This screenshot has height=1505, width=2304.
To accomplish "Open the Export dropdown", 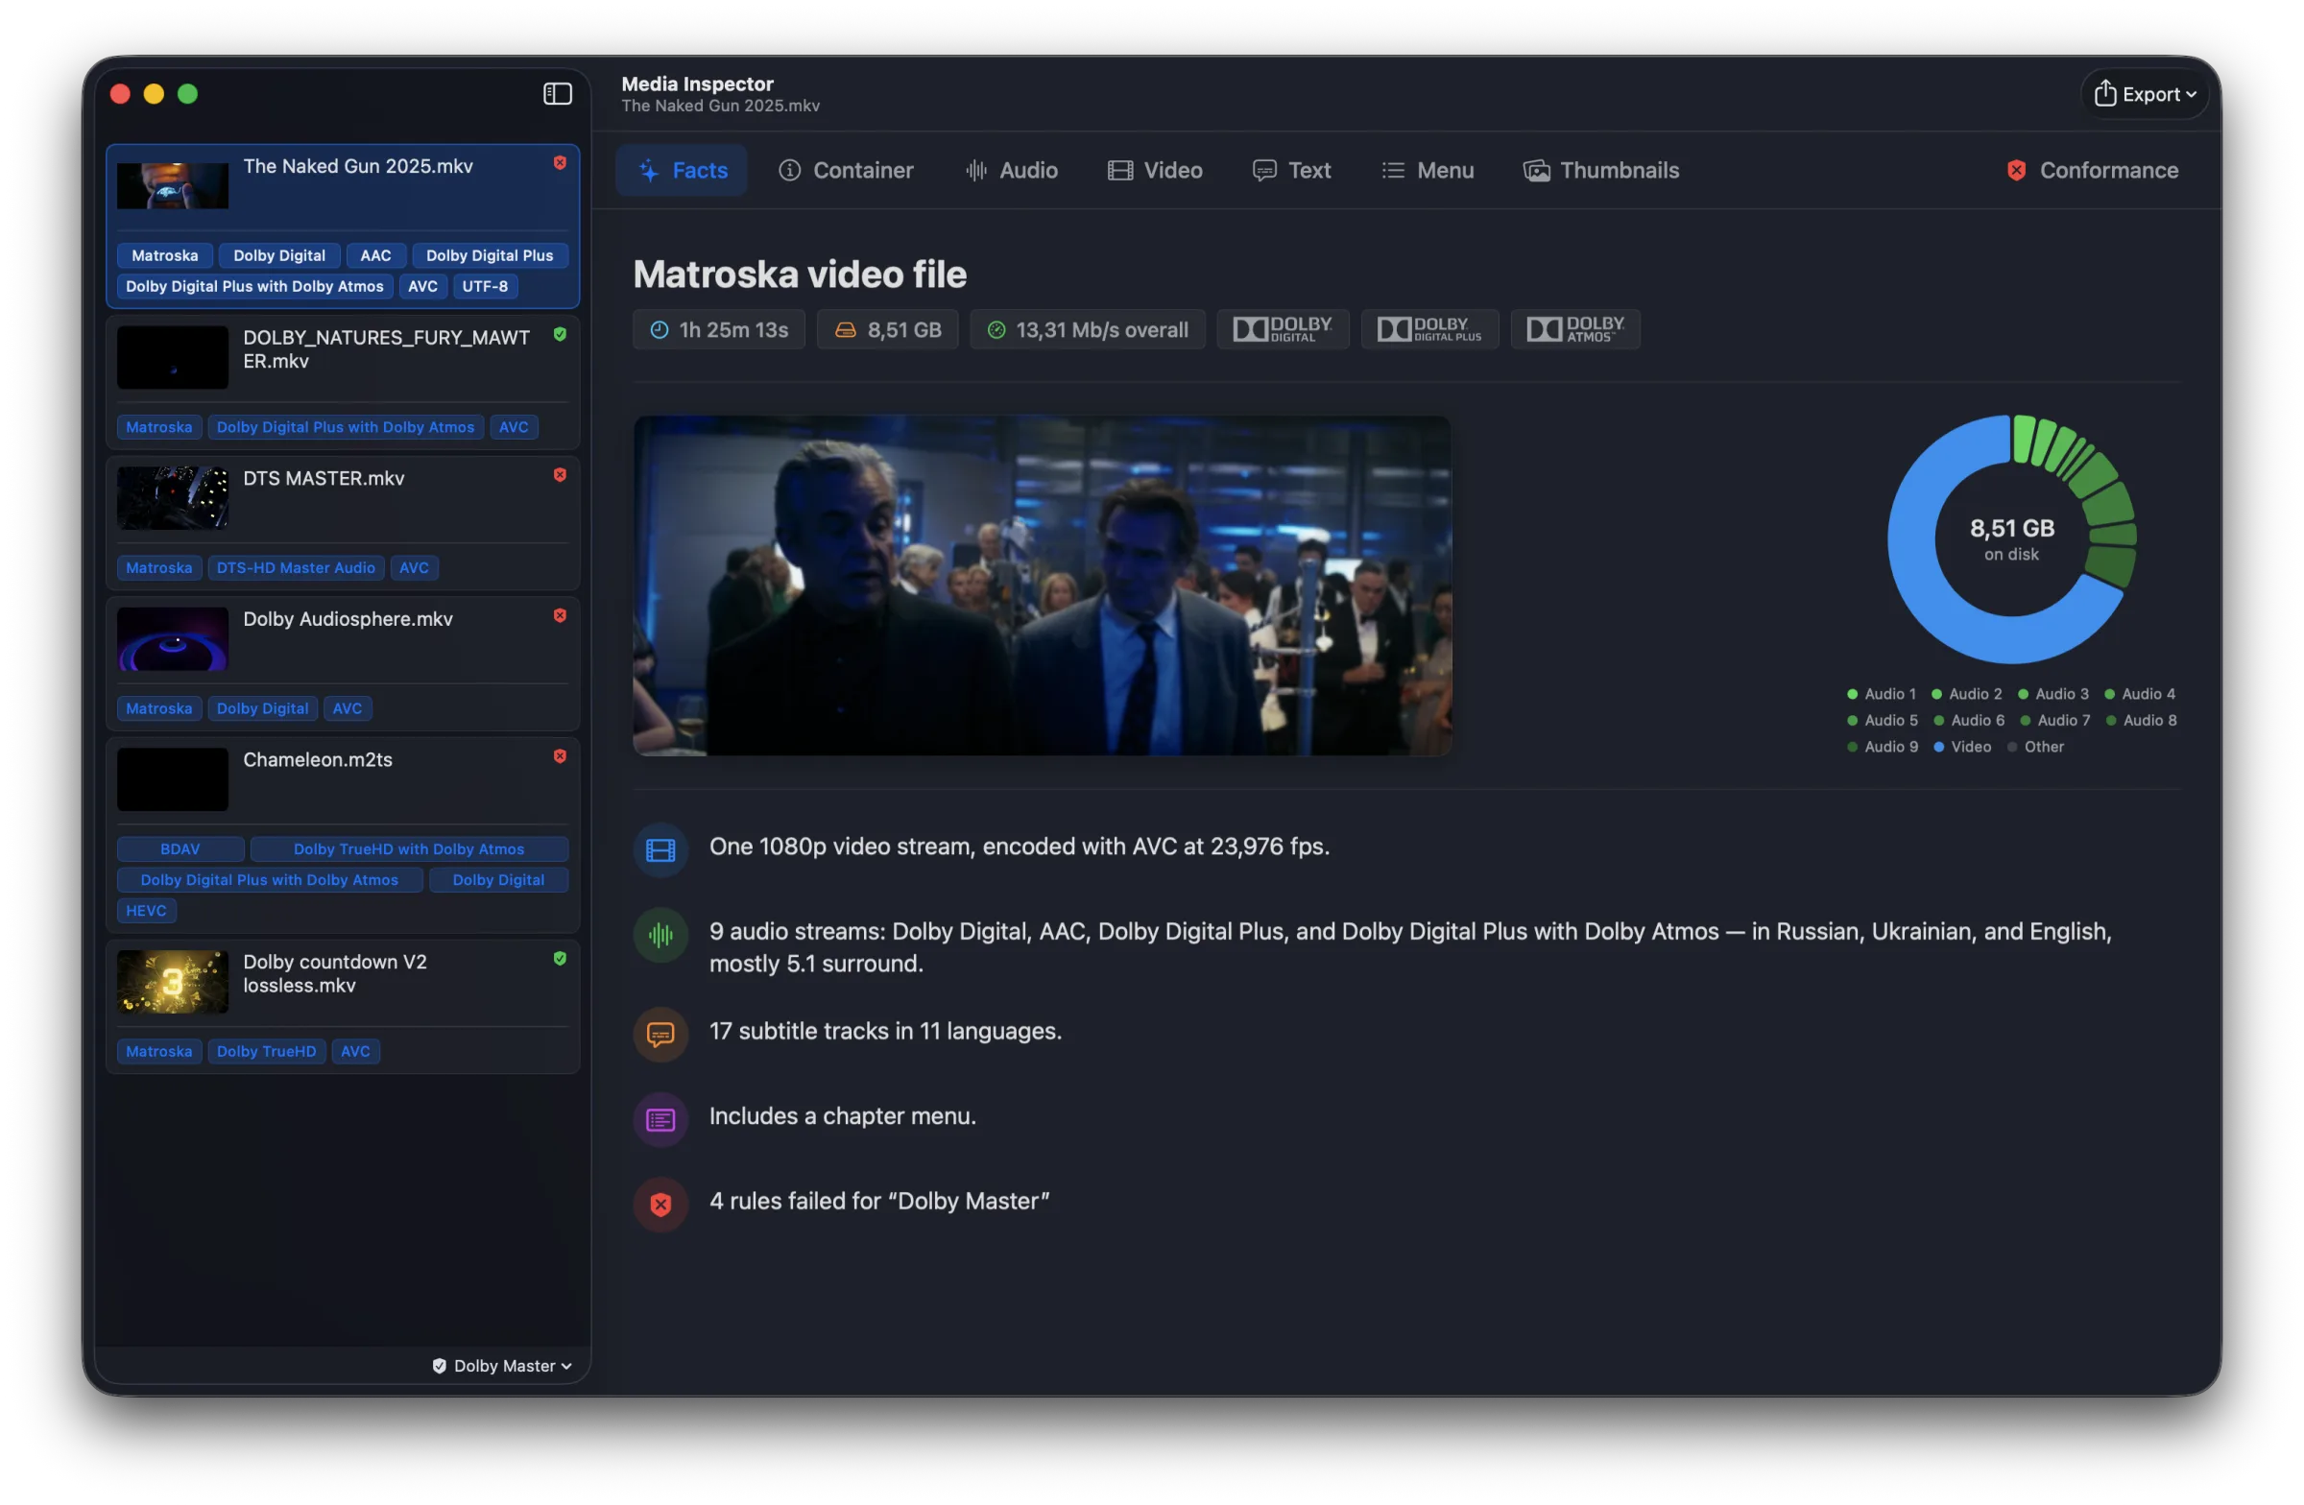I will point(2144,94).
